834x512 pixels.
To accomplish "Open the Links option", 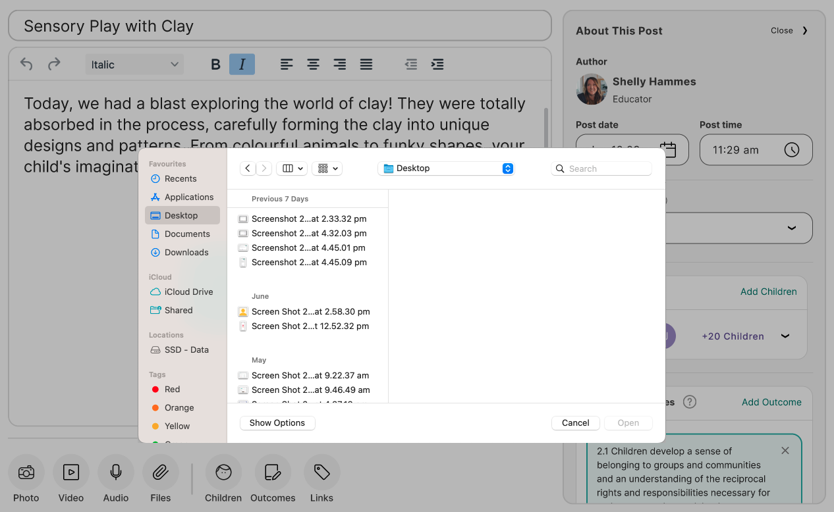I will tap(321, 478).
